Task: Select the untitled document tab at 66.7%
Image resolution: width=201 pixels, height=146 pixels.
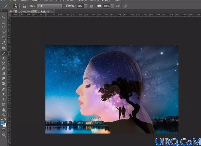Action: coord(30,11)
